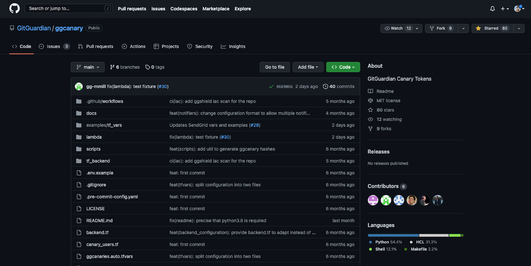531x266 pixels.
Task: Click the canary_users.tf file icon
Action: (79, 244)
